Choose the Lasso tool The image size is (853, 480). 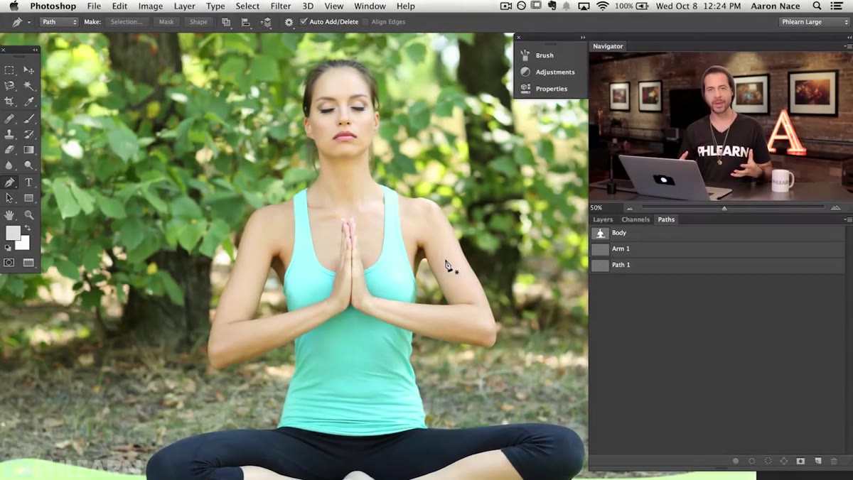click(10, 86)
